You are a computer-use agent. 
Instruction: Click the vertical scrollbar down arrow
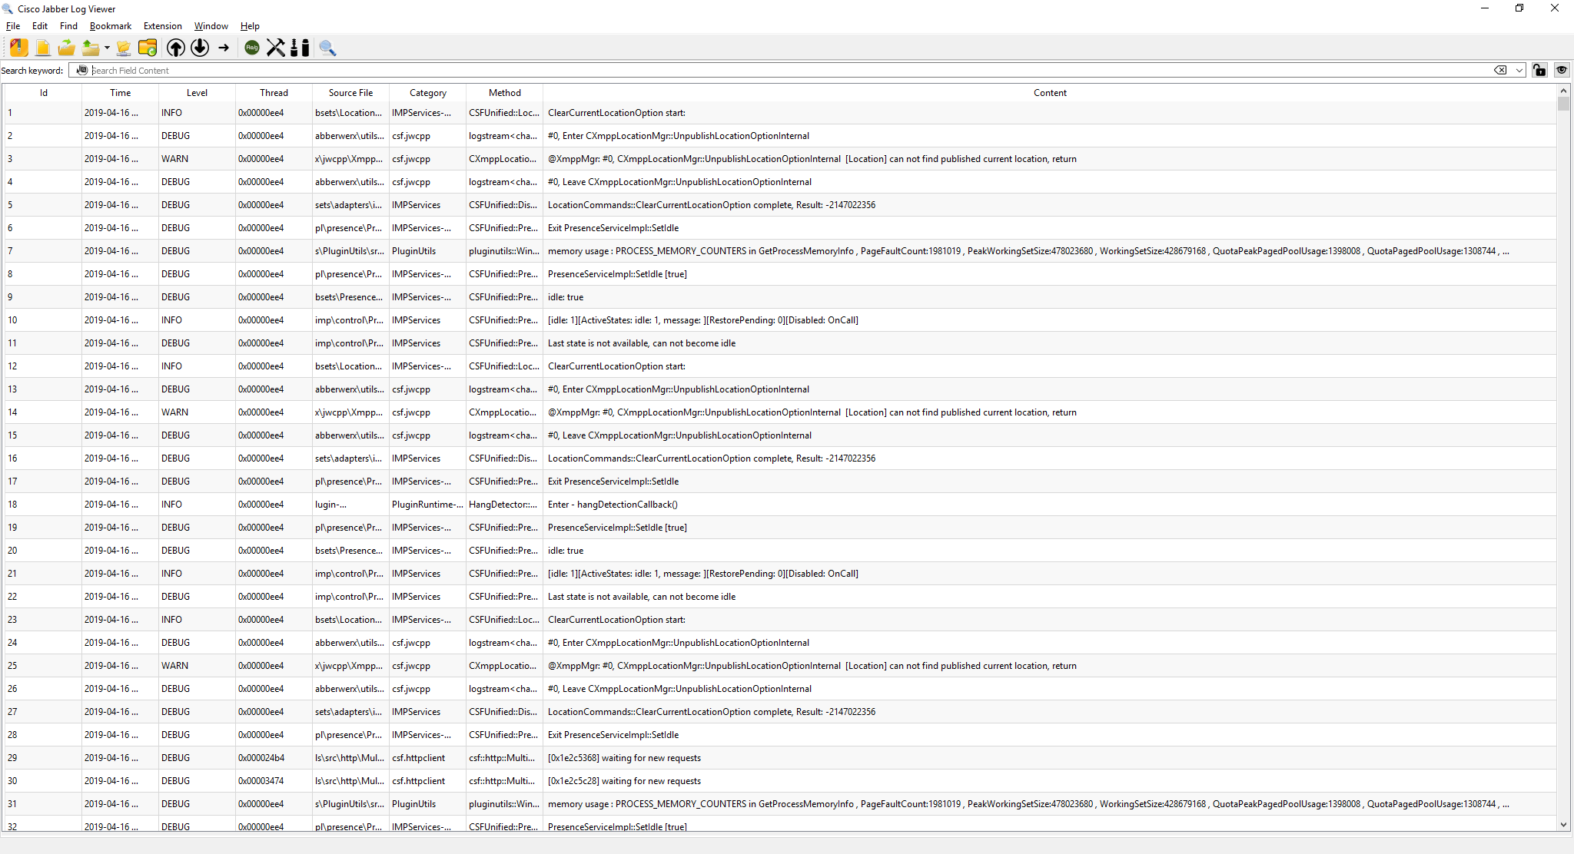(1563, 825)
